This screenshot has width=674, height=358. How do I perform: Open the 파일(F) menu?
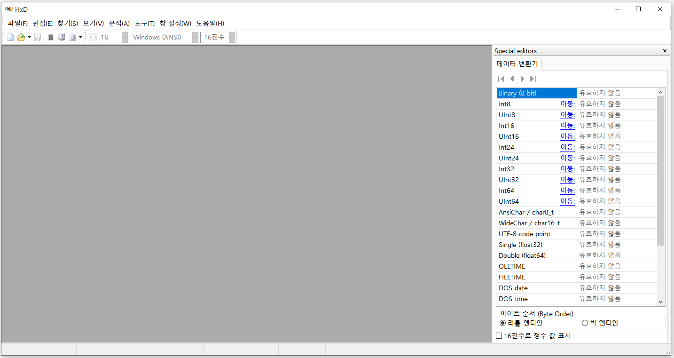tap(17, 24)
